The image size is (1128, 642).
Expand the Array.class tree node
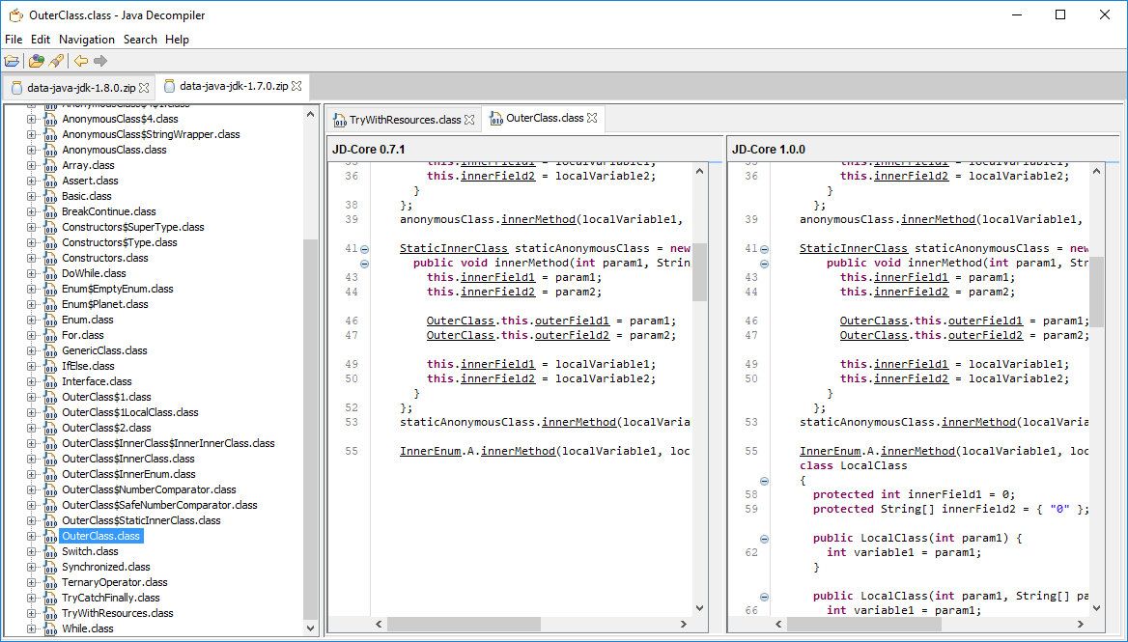(x=31, y=165)
